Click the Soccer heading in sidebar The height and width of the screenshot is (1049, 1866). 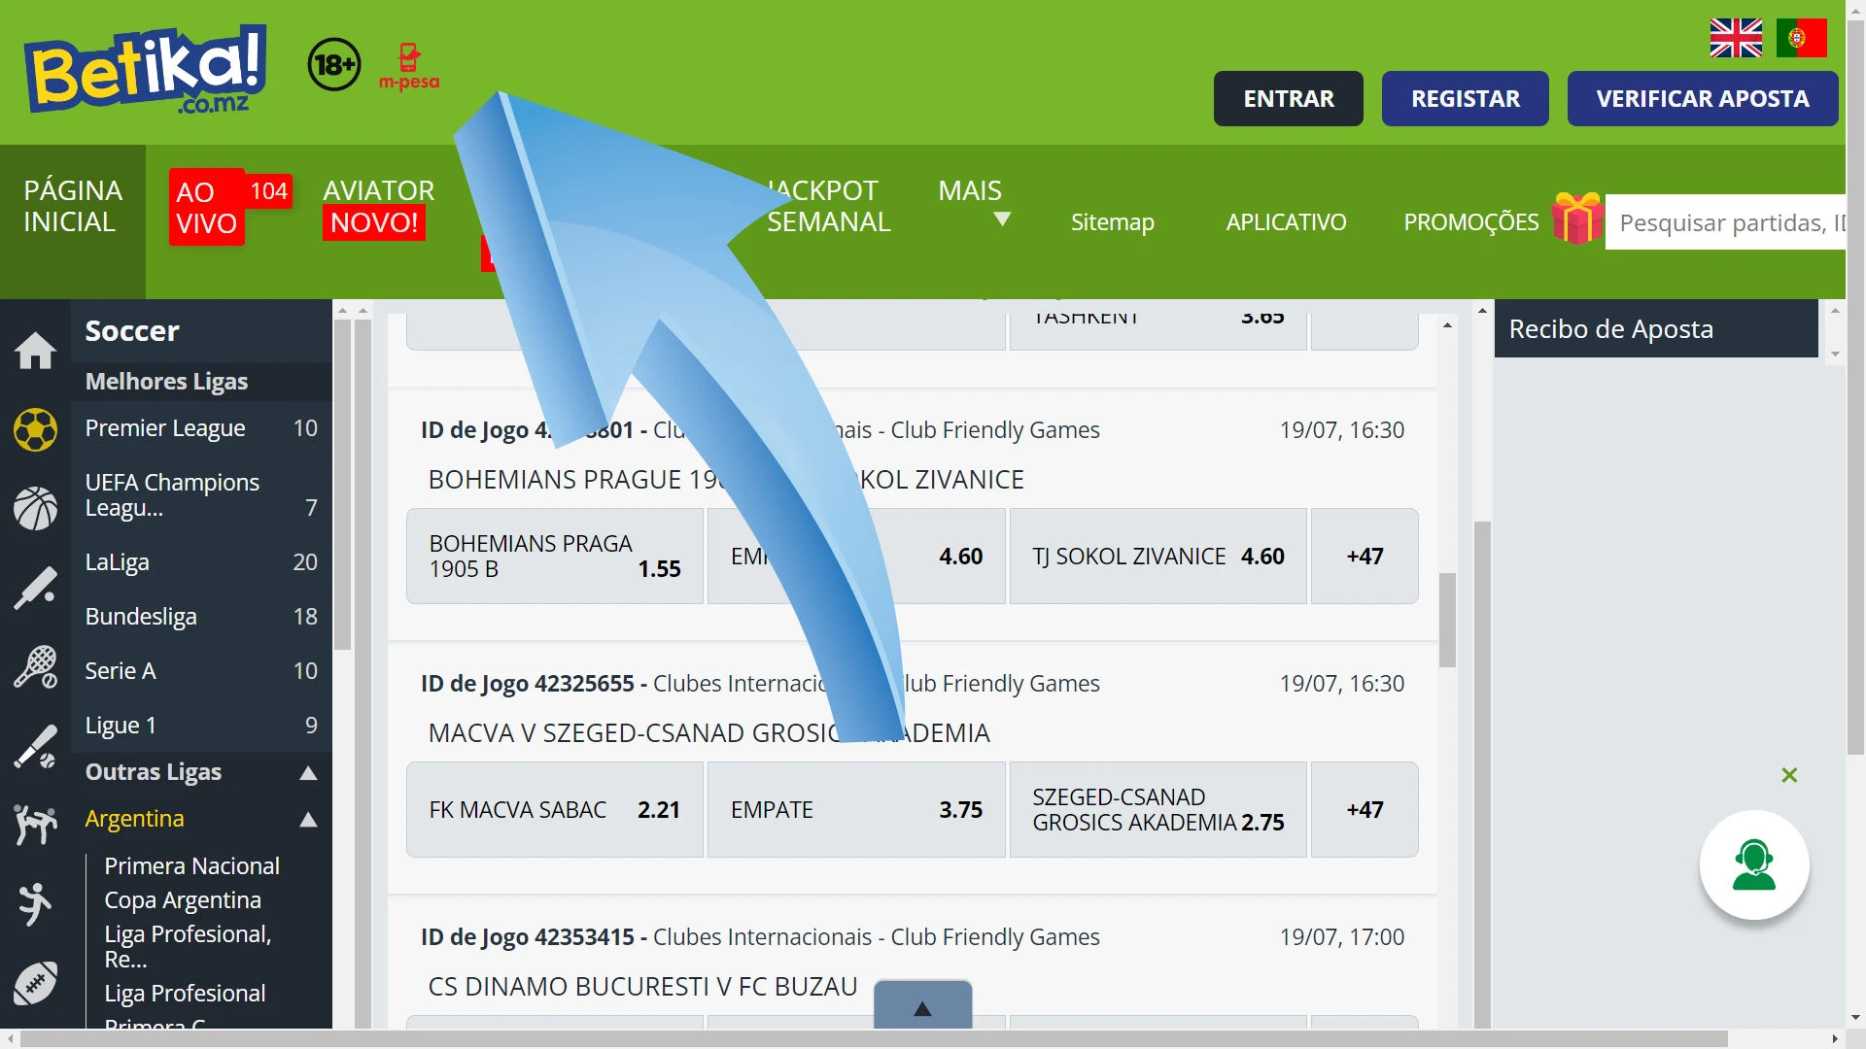[x=131, y=331]
